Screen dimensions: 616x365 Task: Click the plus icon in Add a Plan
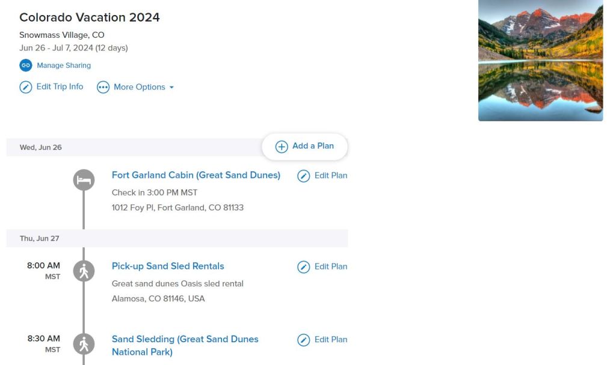tap(282, 147)
